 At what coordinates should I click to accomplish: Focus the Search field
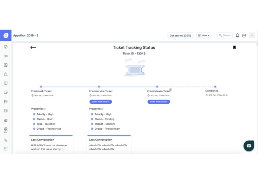click(225, 36)
